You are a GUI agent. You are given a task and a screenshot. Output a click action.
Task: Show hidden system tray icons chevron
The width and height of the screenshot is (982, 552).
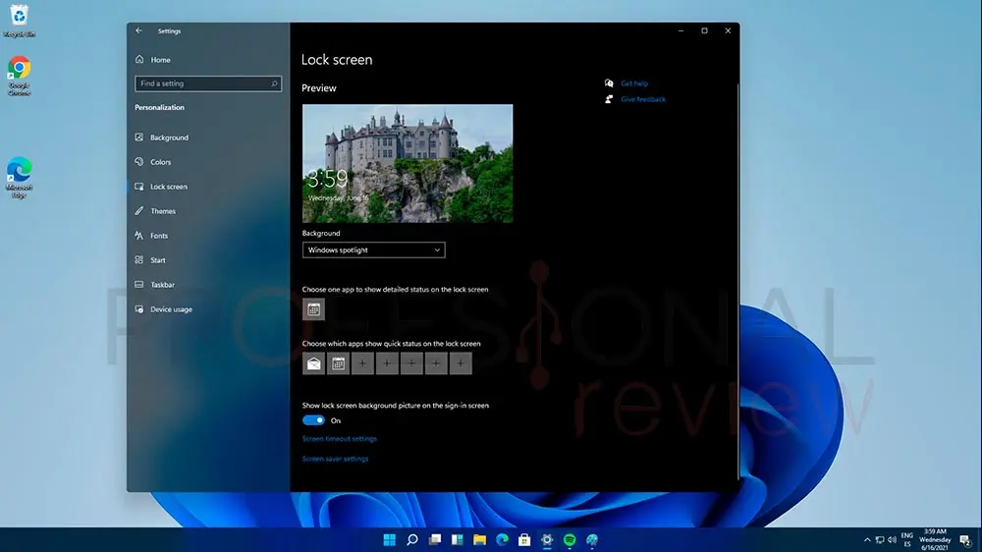coord(867,539)
